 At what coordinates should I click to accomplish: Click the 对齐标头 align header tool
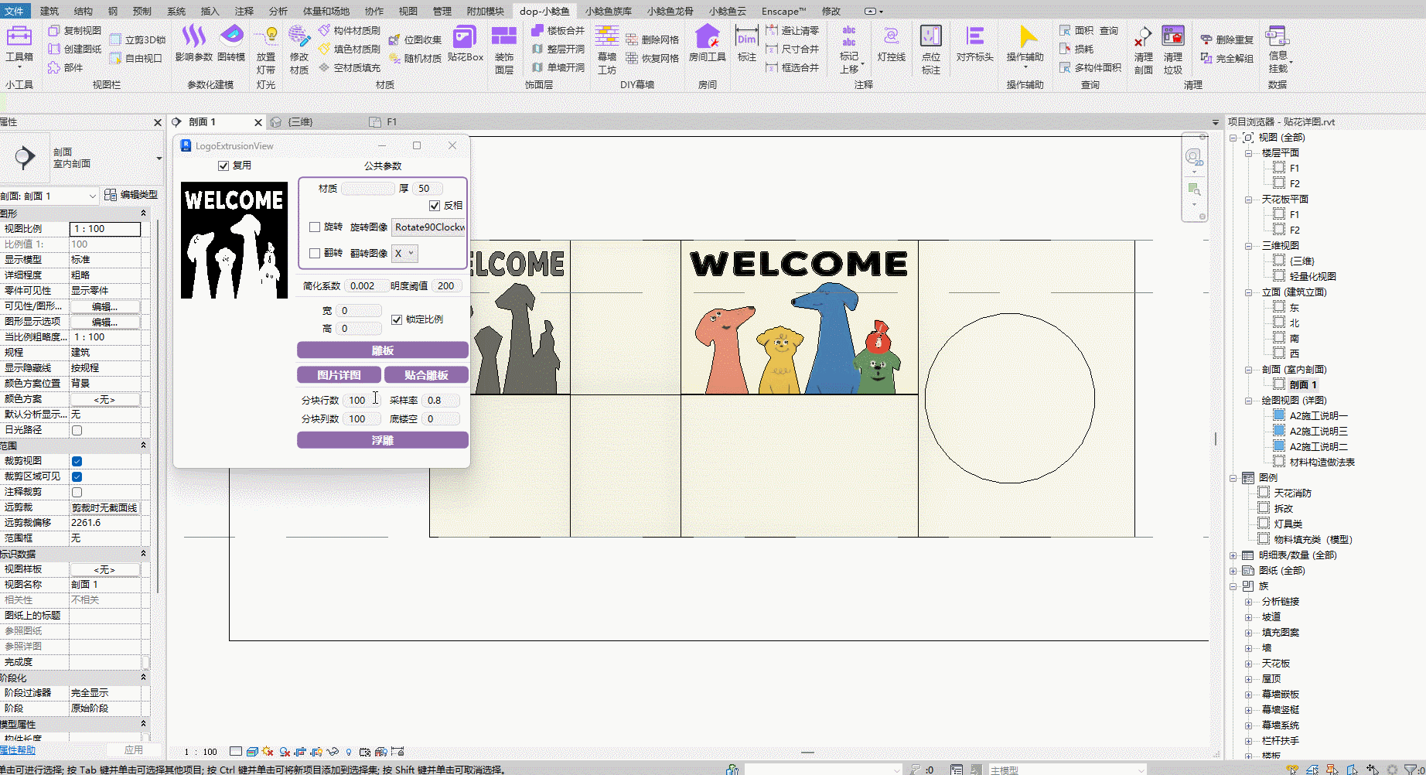(975, 43)
